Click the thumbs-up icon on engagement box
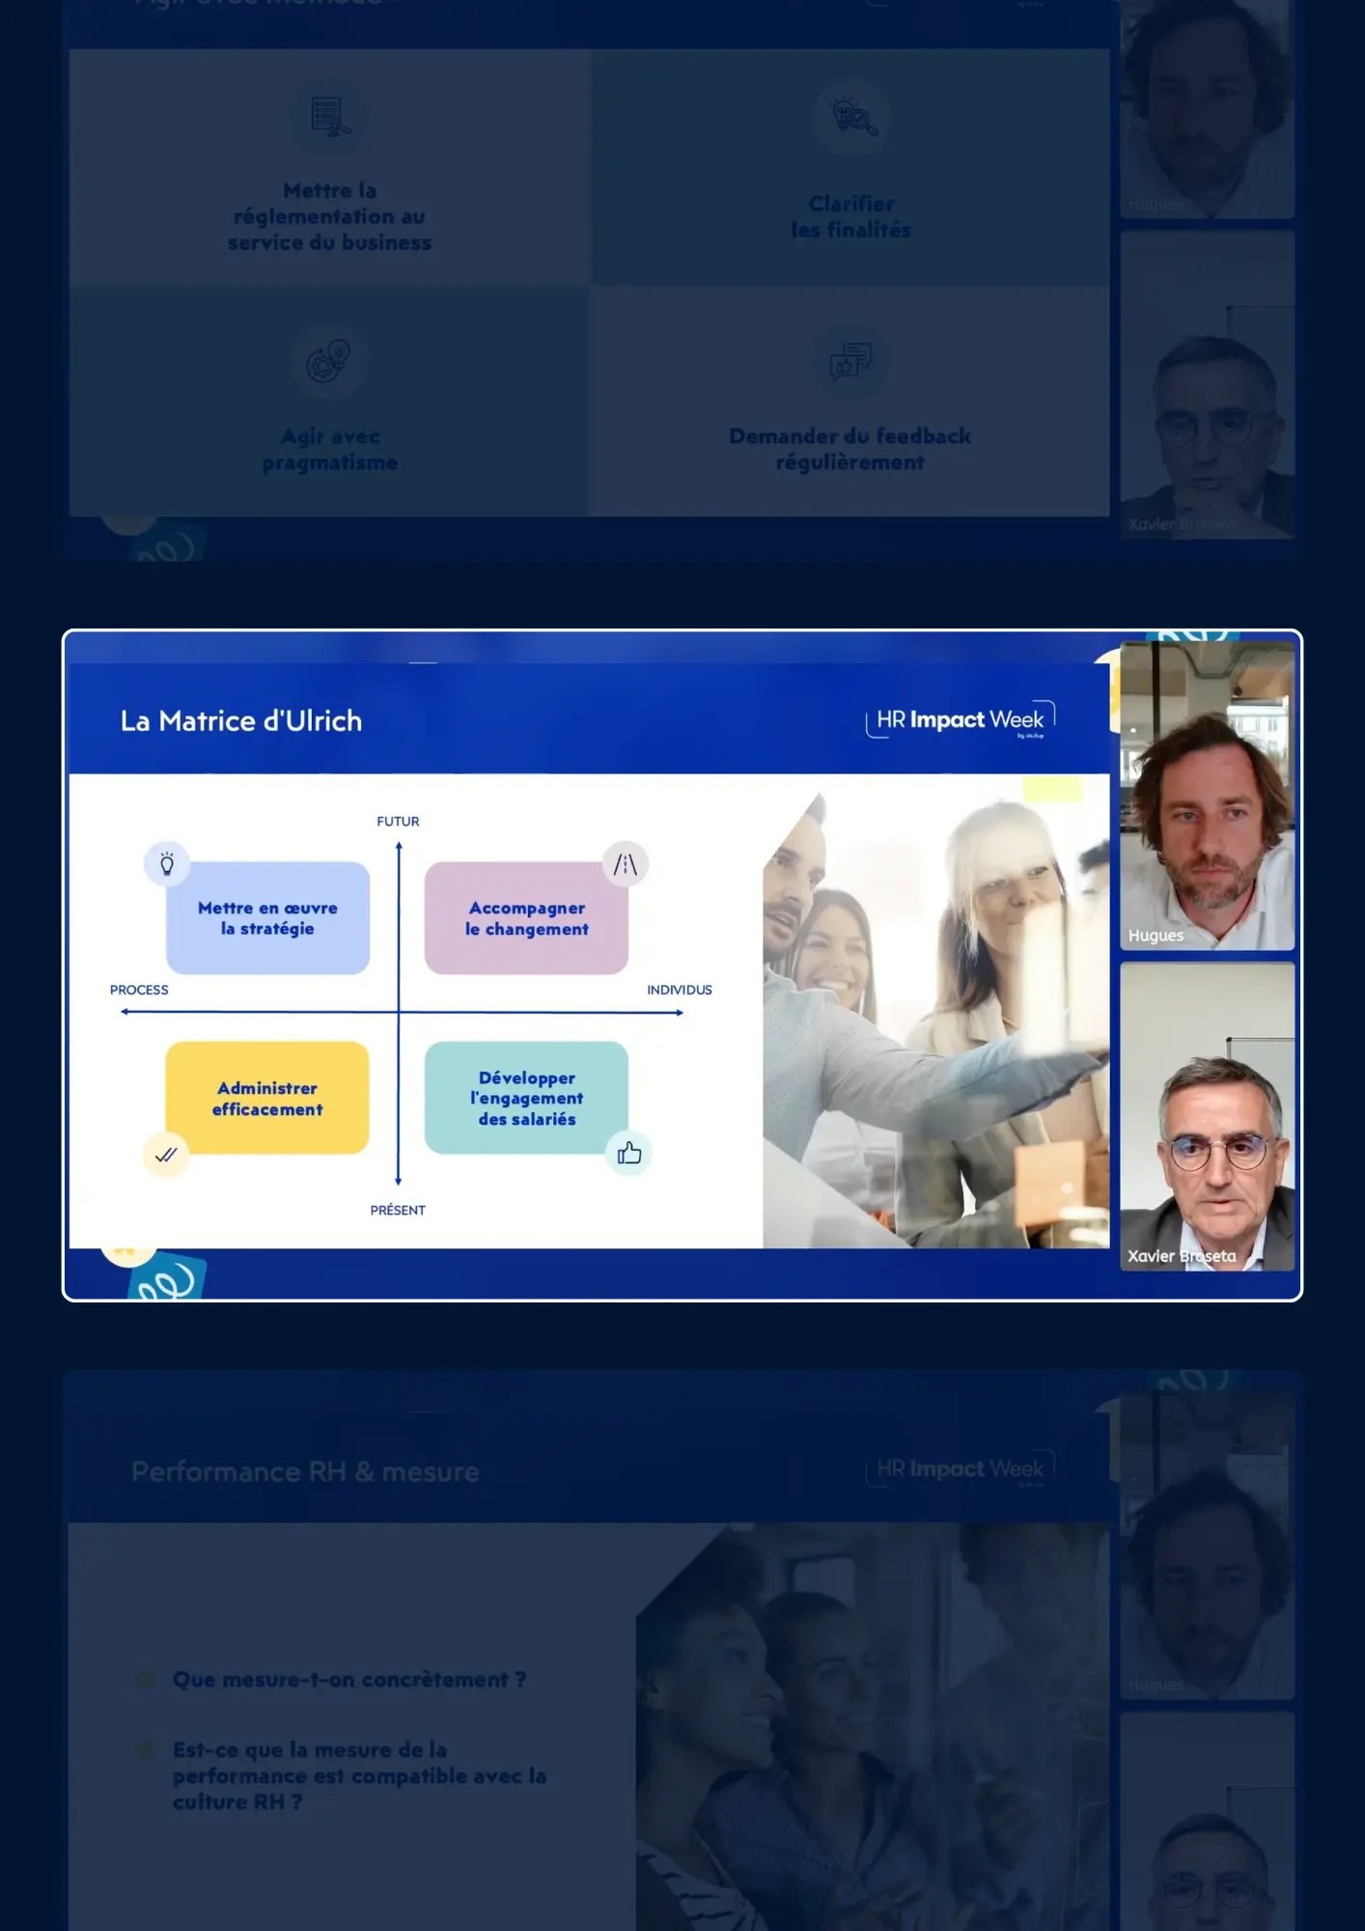Viewport: 1365px width, 1931px height. click(628, 1153)
